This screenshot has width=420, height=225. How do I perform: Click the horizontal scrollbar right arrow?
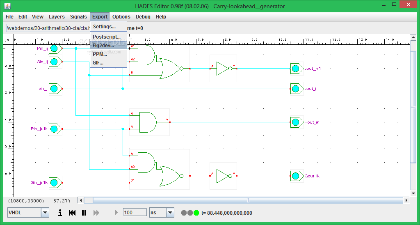(406, 200)
